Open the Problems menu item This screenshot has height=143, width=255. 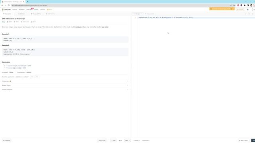(22, 10)
